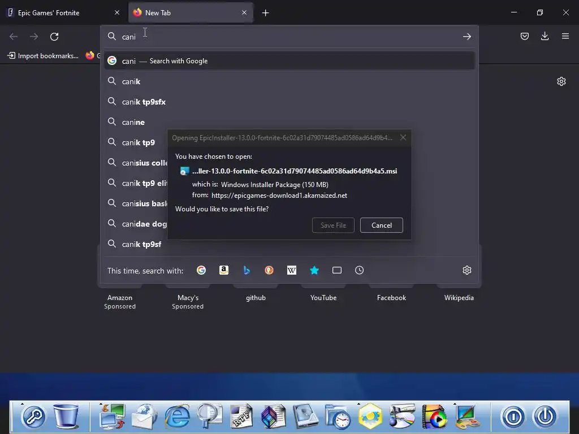This screenshot has width=579, height=434.
Task: Open the music disc player in dock
Action: (402, 416)
